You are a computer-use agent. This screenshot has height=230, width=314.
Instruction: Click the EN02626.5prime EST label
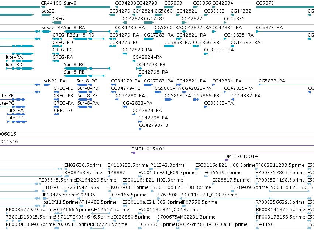83,165
